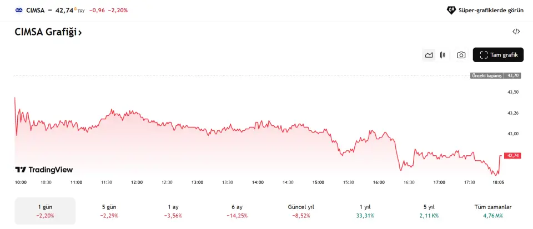Open full chart with Tam grafik button
This screenshot has height=229, width=533.
point(498,55)
